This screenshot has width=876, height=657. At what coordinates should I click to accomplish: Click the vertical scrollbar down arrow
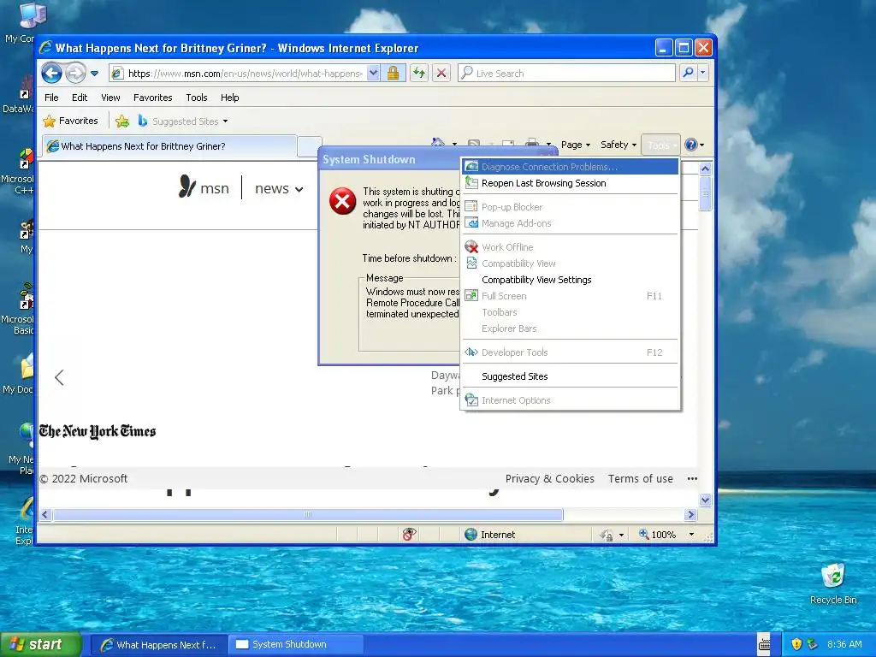point(705,500)
